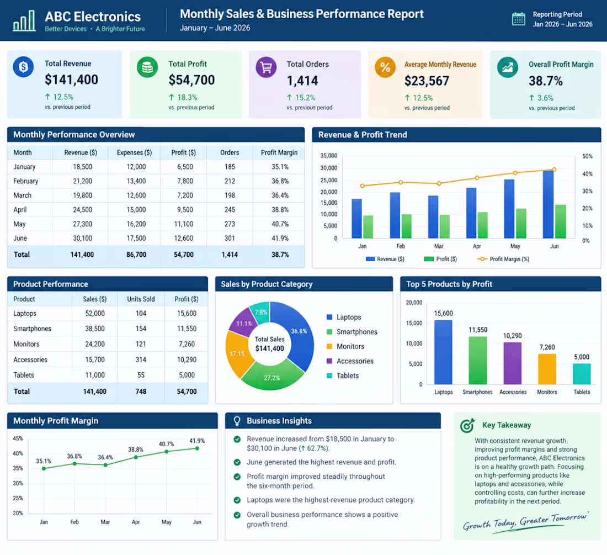Click the calendar icon beside Reporting Period

[518, 19]
